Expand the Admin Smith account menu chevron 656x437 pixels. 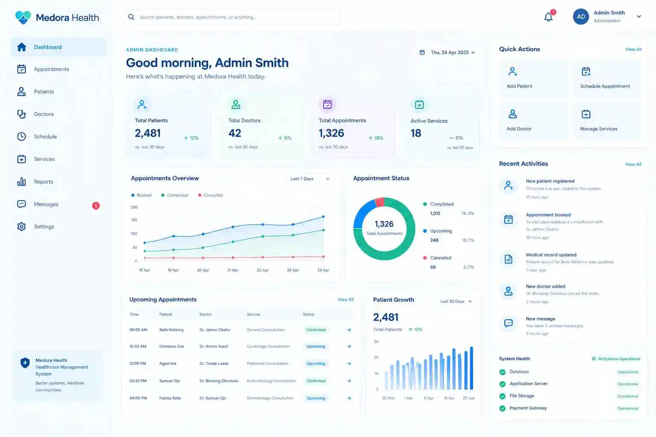(x=639, y=17)
